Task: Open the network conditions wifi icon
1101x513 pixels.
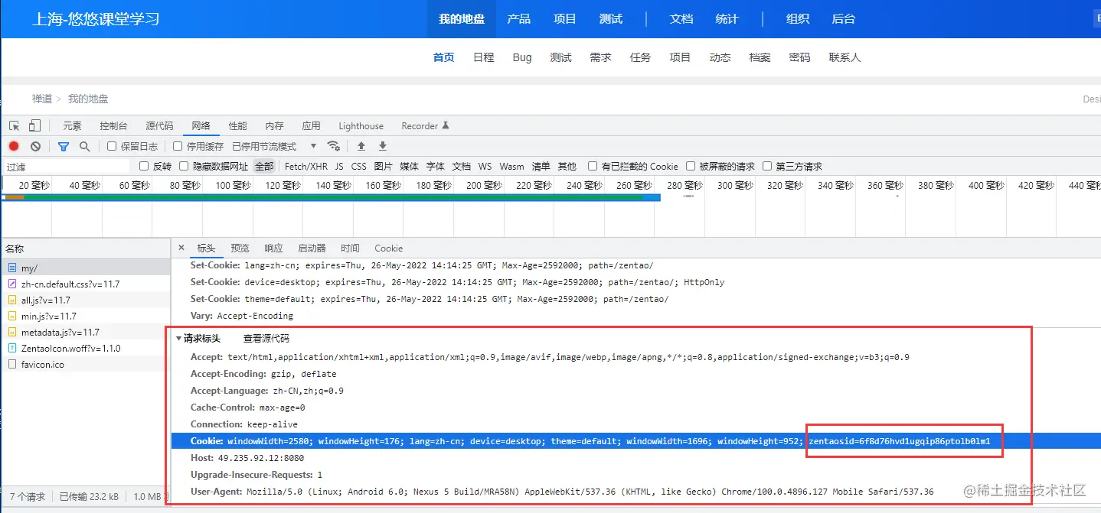Action: [333, 146]
